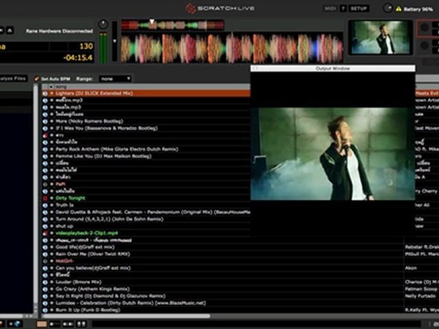The width and height of the screenshot is (439, 329).
Task: Click the track overview waveform strip
Action: [x=172, y=25]
